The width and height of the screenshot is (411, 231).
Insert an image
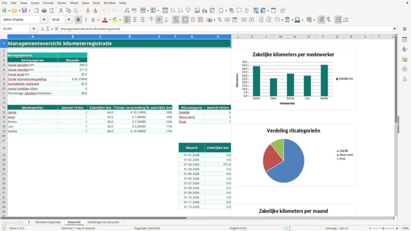[x=197, y=10]
